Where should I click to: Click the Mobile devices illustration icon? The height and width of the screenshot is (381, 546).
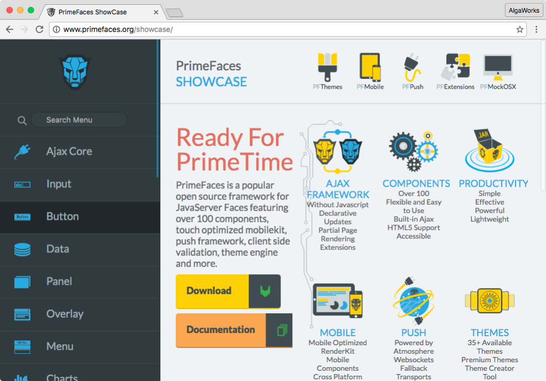pyautogui.click(x=338, y=300)
